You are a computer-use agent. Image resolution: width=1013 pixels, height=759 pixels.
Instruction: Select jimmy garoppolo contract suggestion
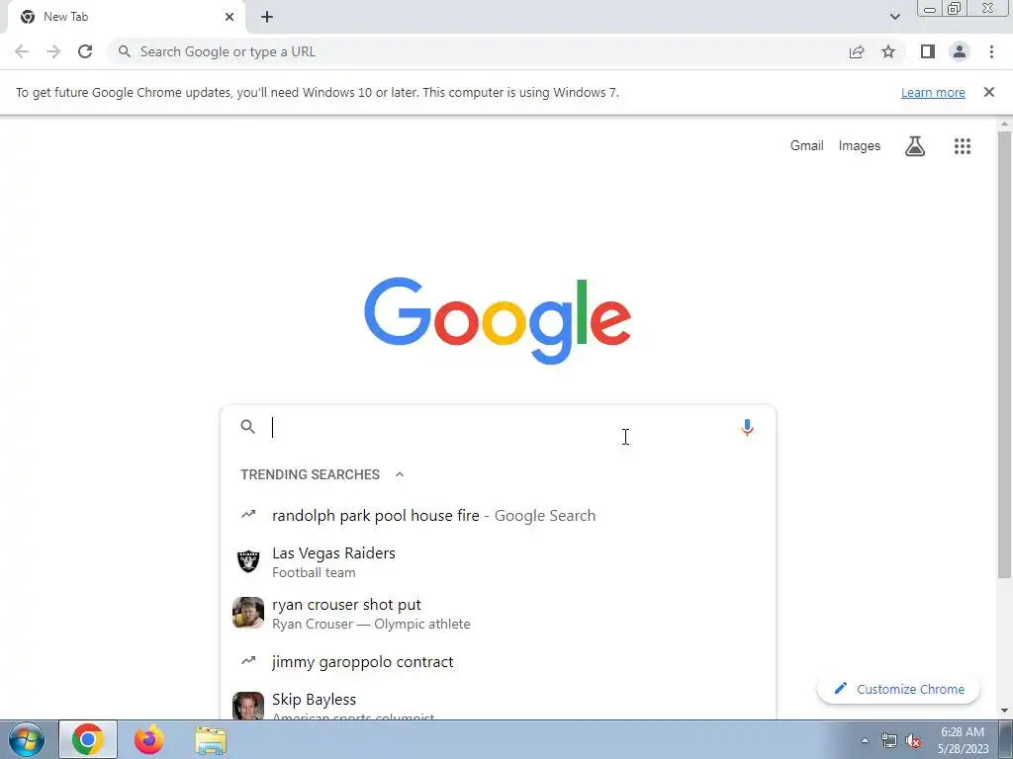point(498,662)
